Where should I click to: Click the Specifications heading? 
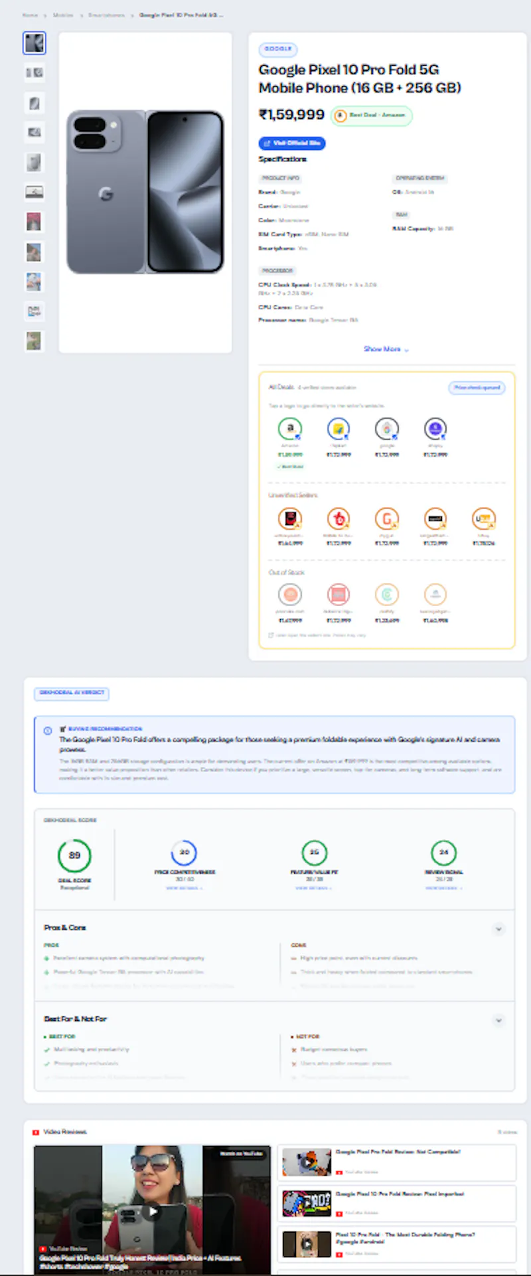pyautogui.click(x=283, y=159)
